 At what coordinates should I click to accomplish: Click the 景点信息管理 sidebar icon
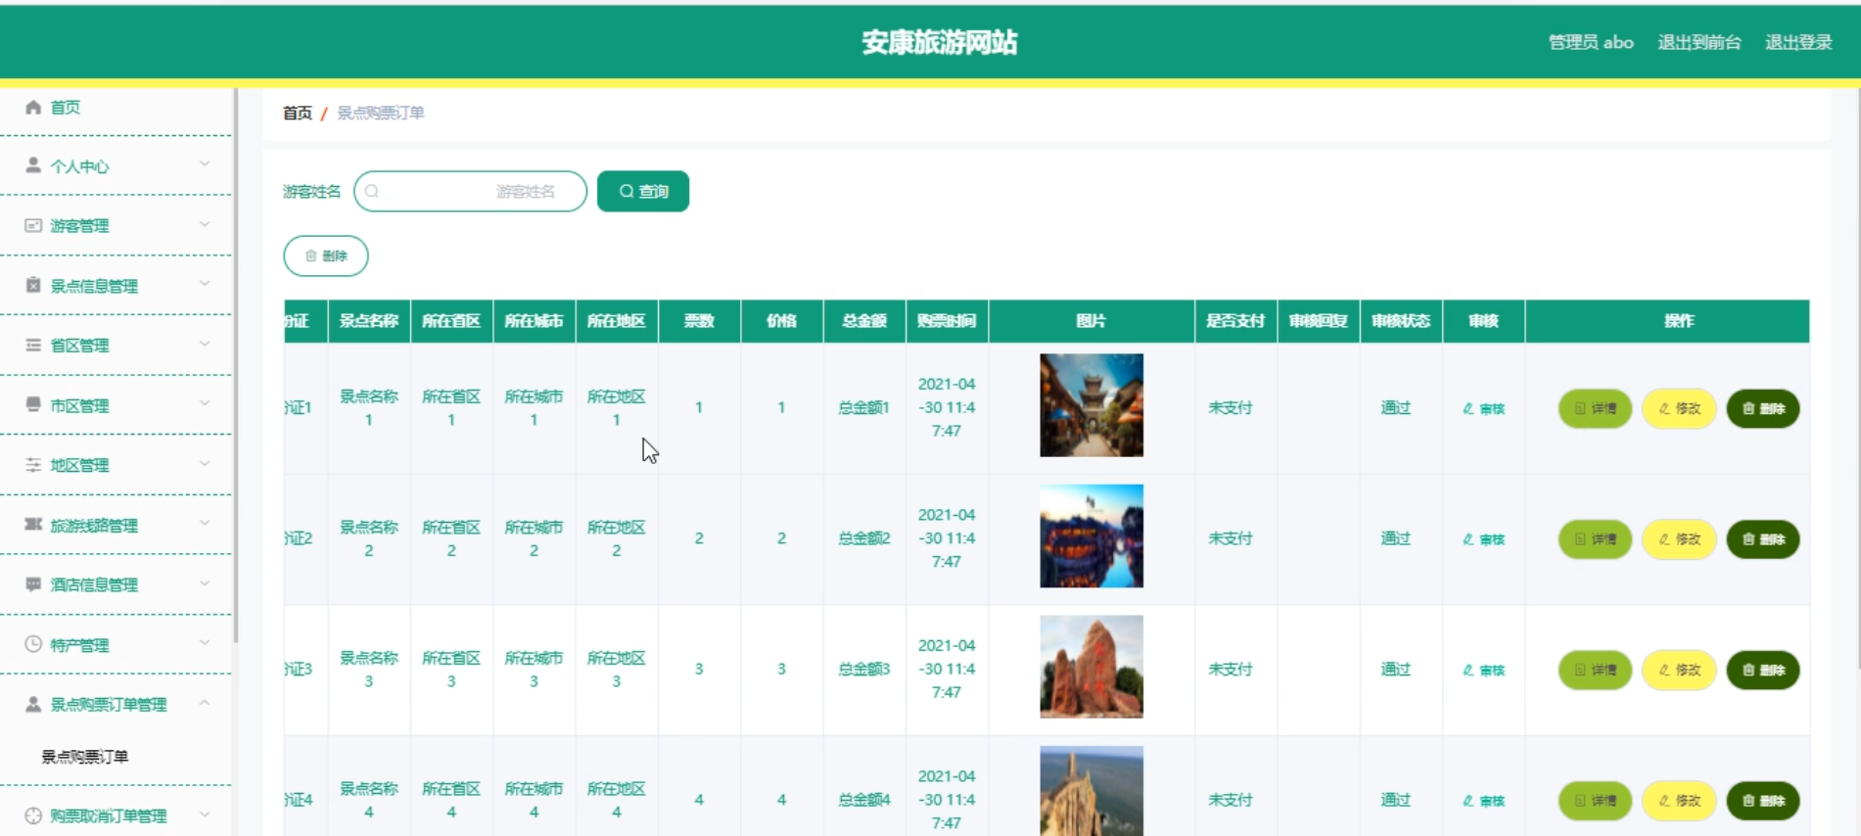point(33,285)
